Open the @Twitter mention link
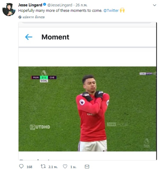Viewport: 159px width, 169px height. (111, 11)
